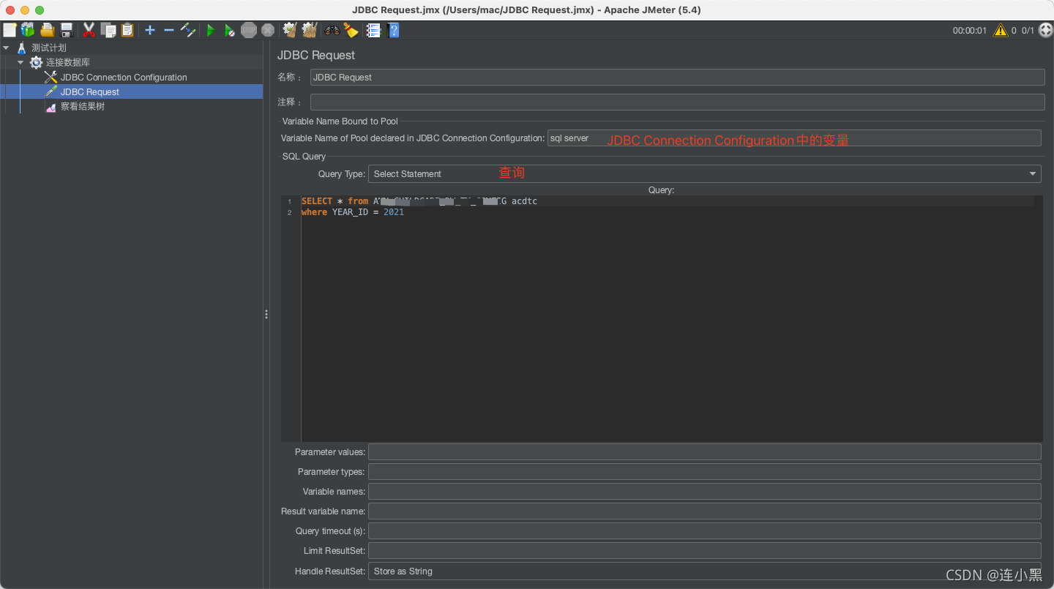1054x589 pixels.
Task: Open 察看结果树 listener in tree
Action: (82, 106)
